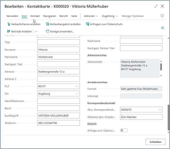Open the Navigieren menu tab
The height and width of the screenshot is (149, 170).
[x=49, y=16]
